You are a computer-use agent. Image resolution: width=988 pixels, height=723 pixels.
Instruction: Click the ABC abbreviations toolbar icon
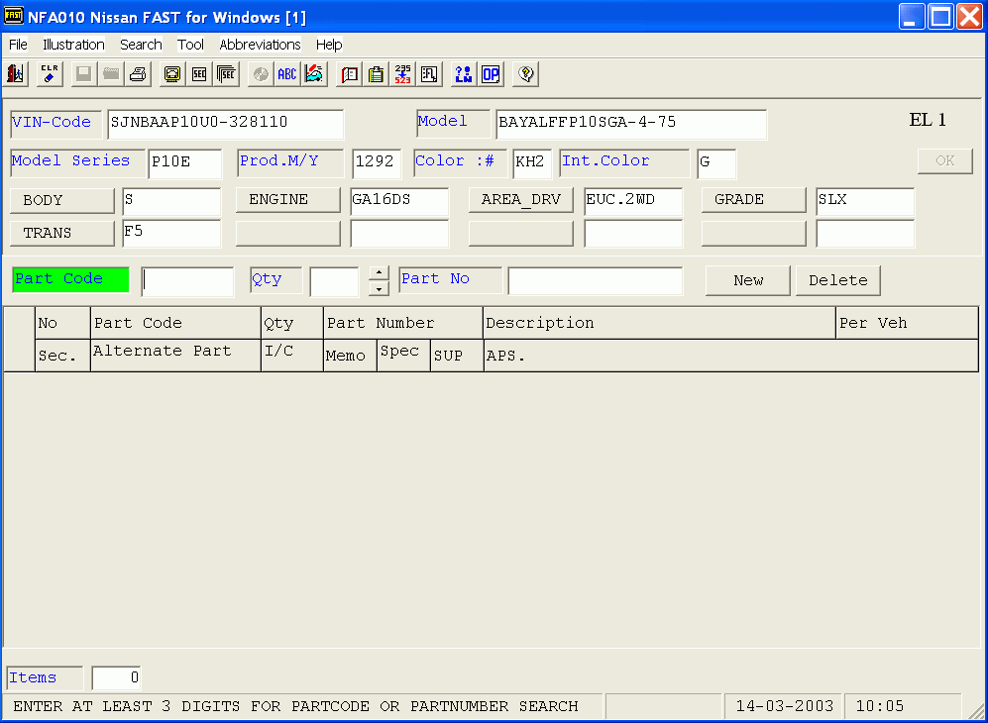(x=287, y=74)
